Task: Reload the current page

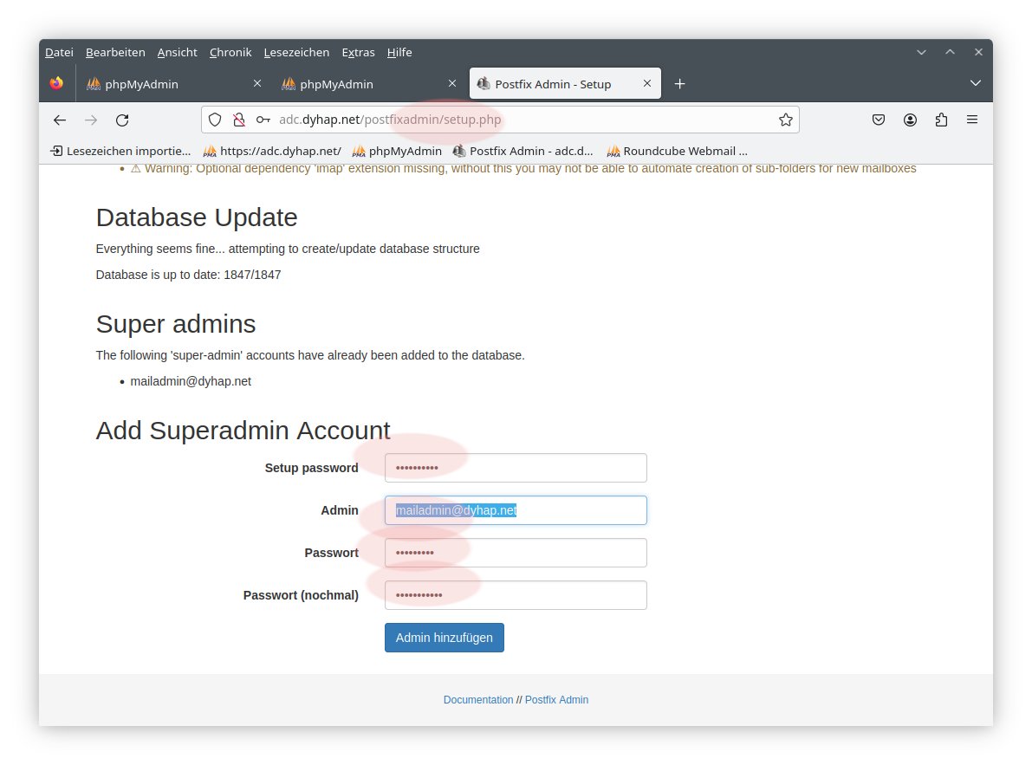Action: pos(122,120)
